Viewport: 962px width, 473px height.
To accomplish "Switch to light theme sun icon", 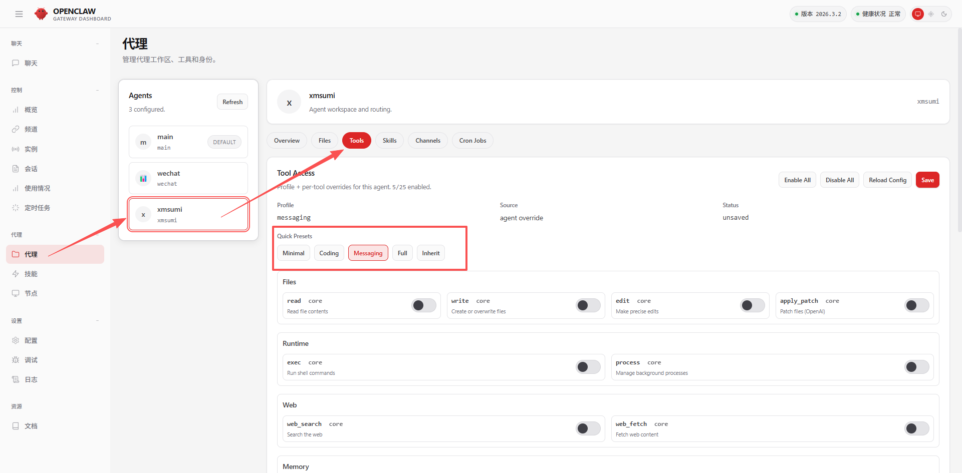I will (931, 14).
